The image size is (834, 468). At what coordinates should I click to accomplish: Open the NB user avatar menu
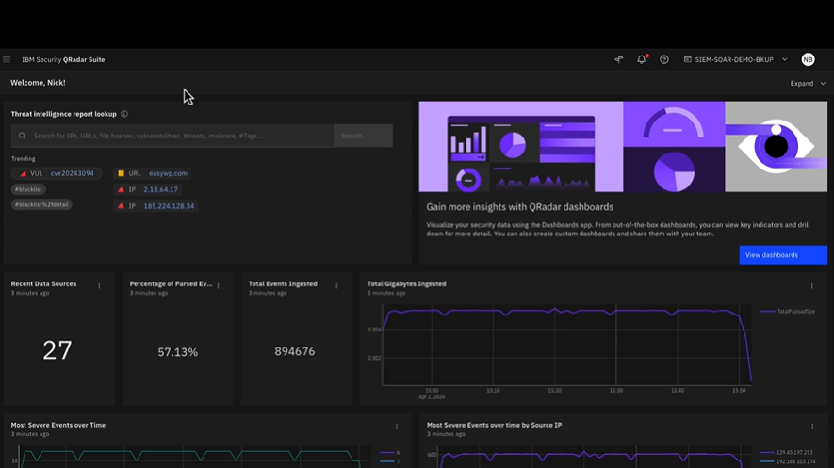[808, 59]
